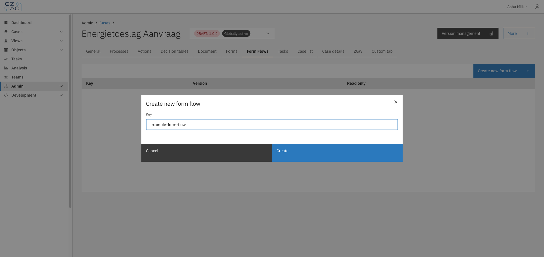Image resolution: width=544 pixels, height=257 pixels.
Task: Click the Cases breadcrumb link
Action: [105, 23]
